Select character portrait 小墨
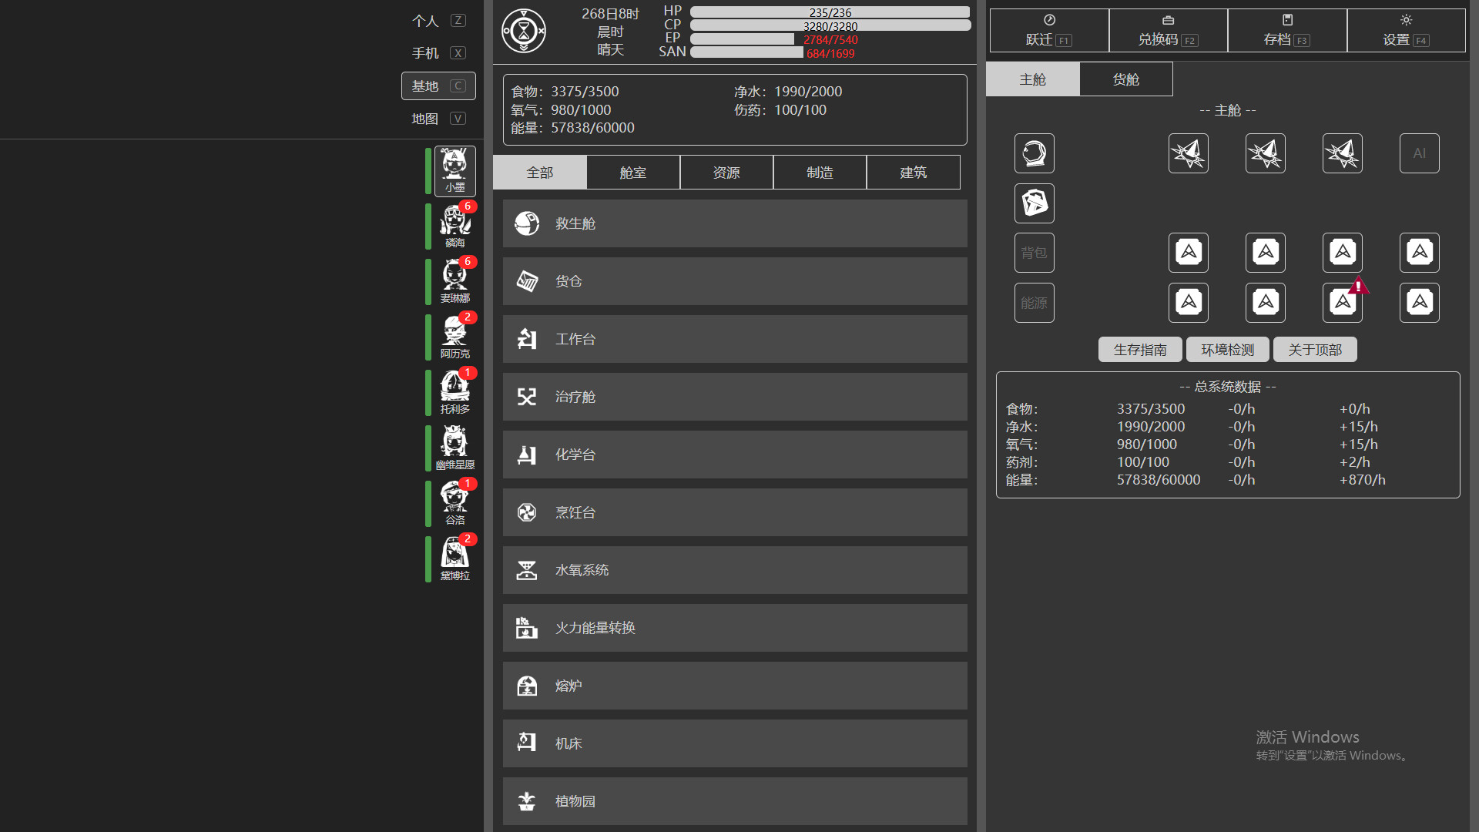 (x=454, y=171)
